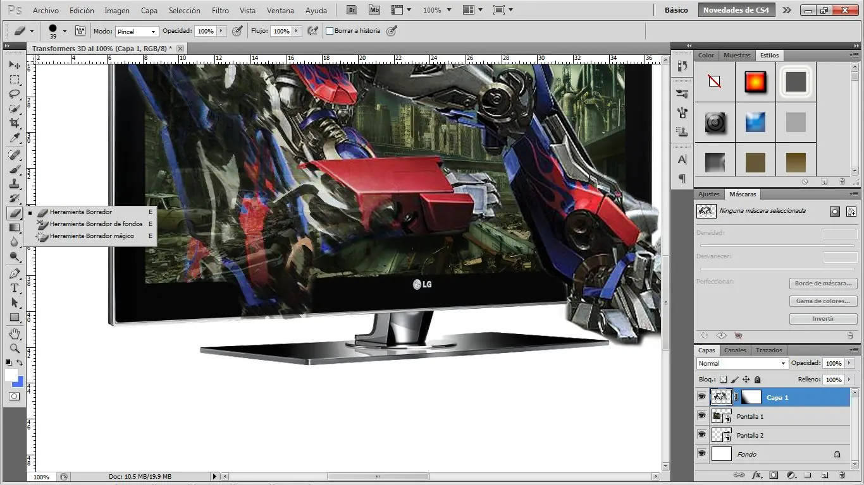The image size is (864, 485).
Task: Select the Clone Stamp tool
Action: click(x=15, y=184)
